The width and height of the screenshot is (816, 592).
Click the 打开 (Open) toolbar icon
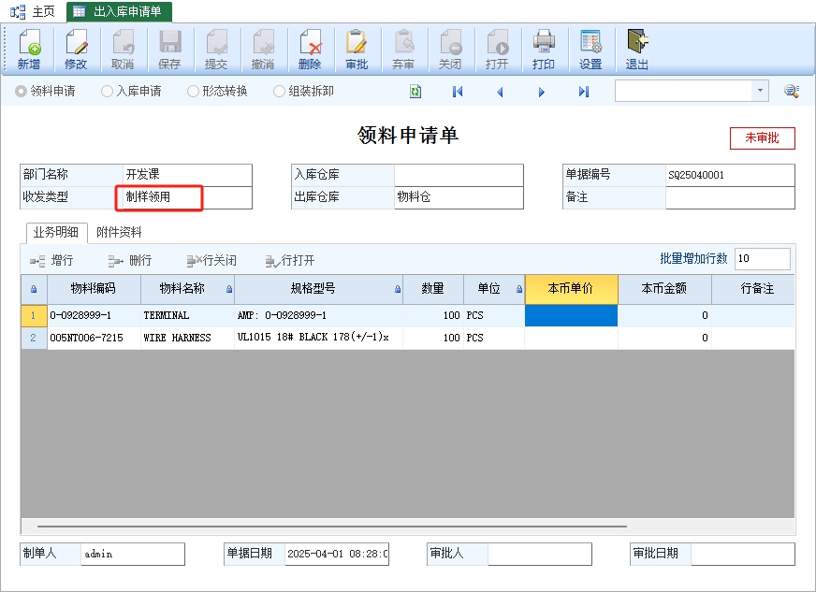click(497, 50)
